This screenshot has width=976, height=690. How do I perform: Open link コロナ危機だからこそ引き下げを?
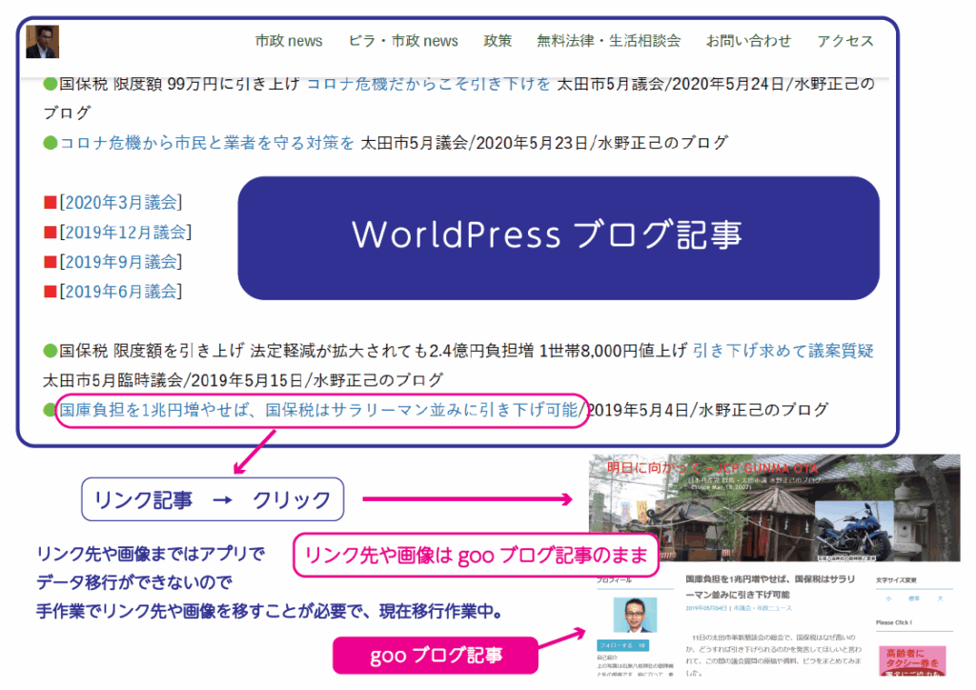click(x=428, y=83)
